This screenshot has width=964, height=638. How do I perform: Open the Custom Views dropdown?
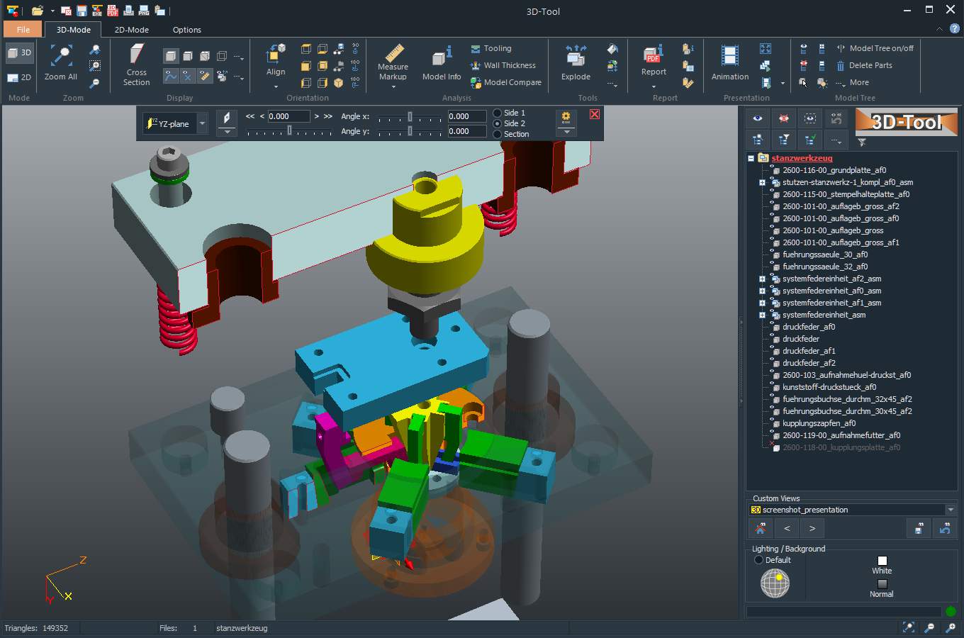point(950,509)
